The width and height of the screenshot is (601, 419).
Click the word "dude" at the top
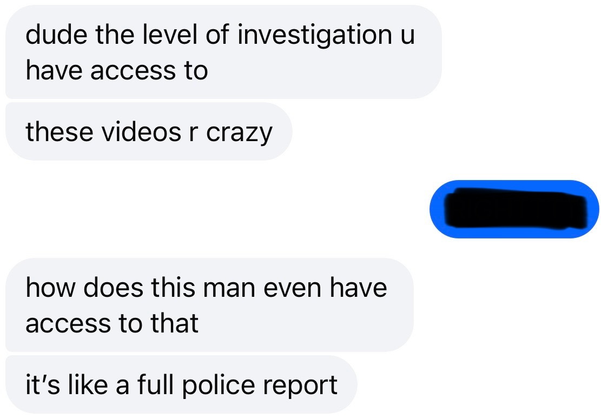pos(56,35)
